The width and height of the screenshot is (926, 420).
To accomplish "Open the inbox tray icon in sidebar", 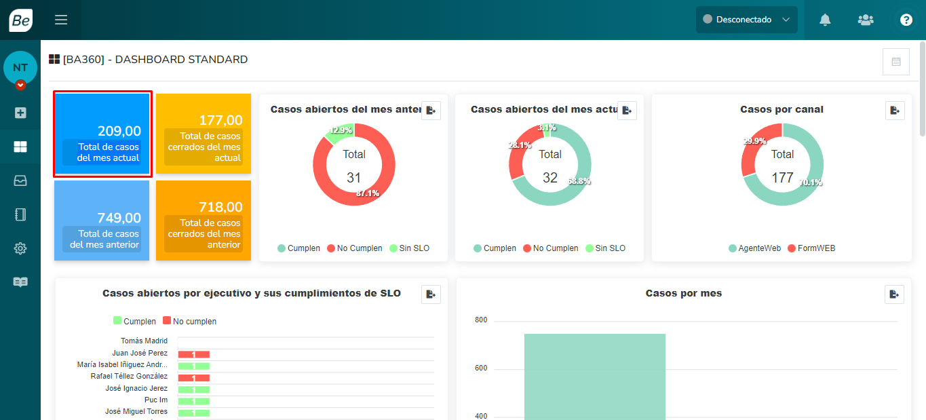I will (x=20, y=180).
